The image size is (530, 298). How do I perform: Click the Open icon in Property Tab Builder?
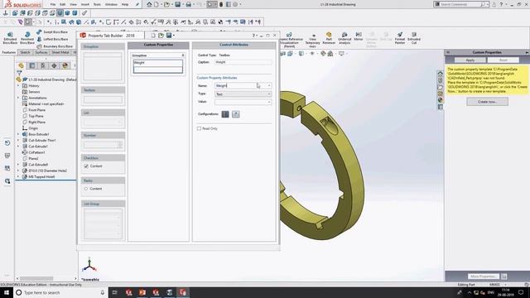coord(161,36)
